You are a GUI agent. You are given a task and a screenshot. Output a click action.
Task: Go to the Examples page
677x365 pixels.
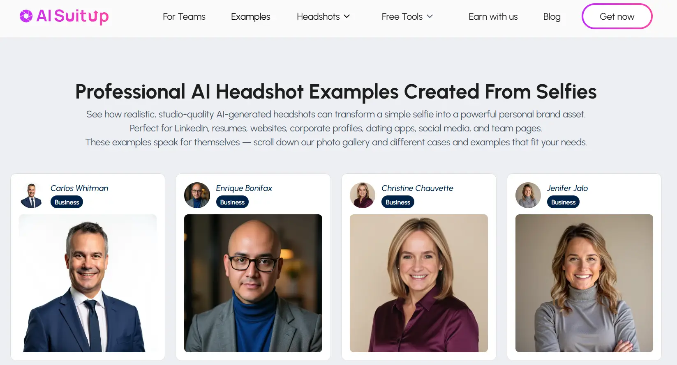[250, 16]
